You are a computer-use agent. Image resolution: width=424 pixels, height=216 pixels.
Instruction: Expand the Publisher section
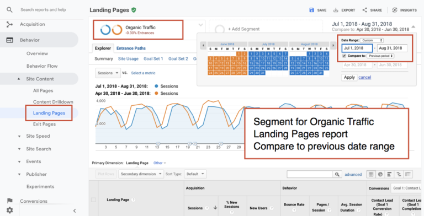pos(19,175)
